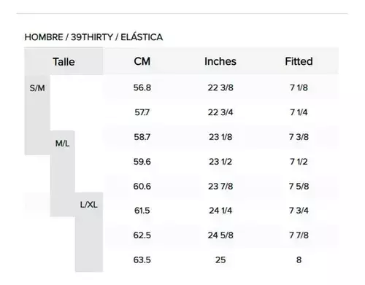This screenshot has width=365, height=285.
Task: Select the 57.7 cm cell
Action: pyautogui.click(x=142, y=112)
